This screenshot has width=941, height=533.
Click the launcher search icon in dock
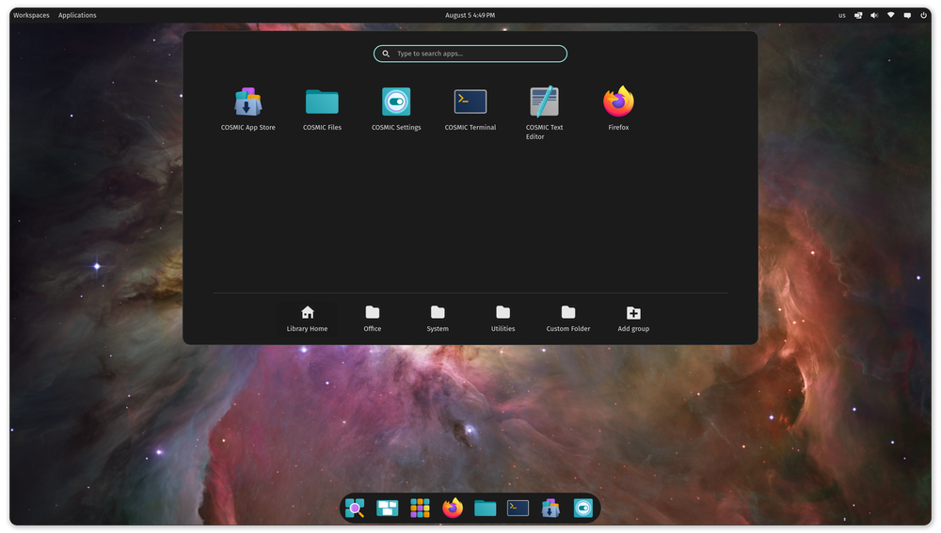[355, 509]
